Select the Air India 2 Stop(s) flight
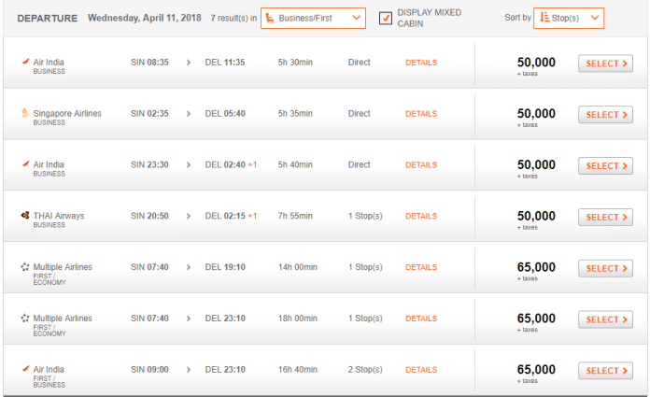Image resolution: width=650 pixels, height=397 pixels. pyautogui.click(x=605, y=371)
